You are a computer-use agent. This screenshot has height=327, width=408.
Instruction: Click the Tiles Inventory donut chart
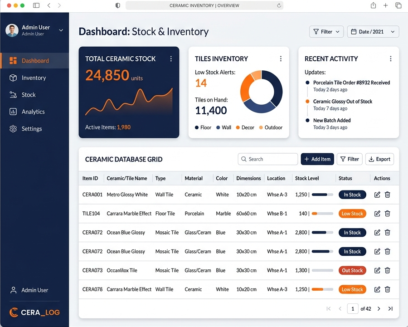[x=261, y=92]
